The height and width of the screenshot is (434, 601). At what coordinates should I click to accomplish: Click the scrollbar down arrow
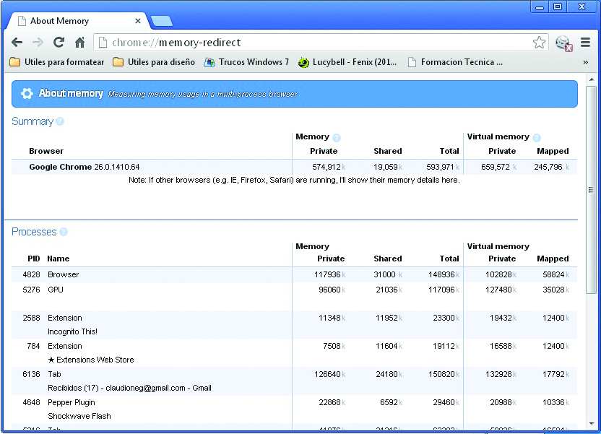click(x=592, y=424)
